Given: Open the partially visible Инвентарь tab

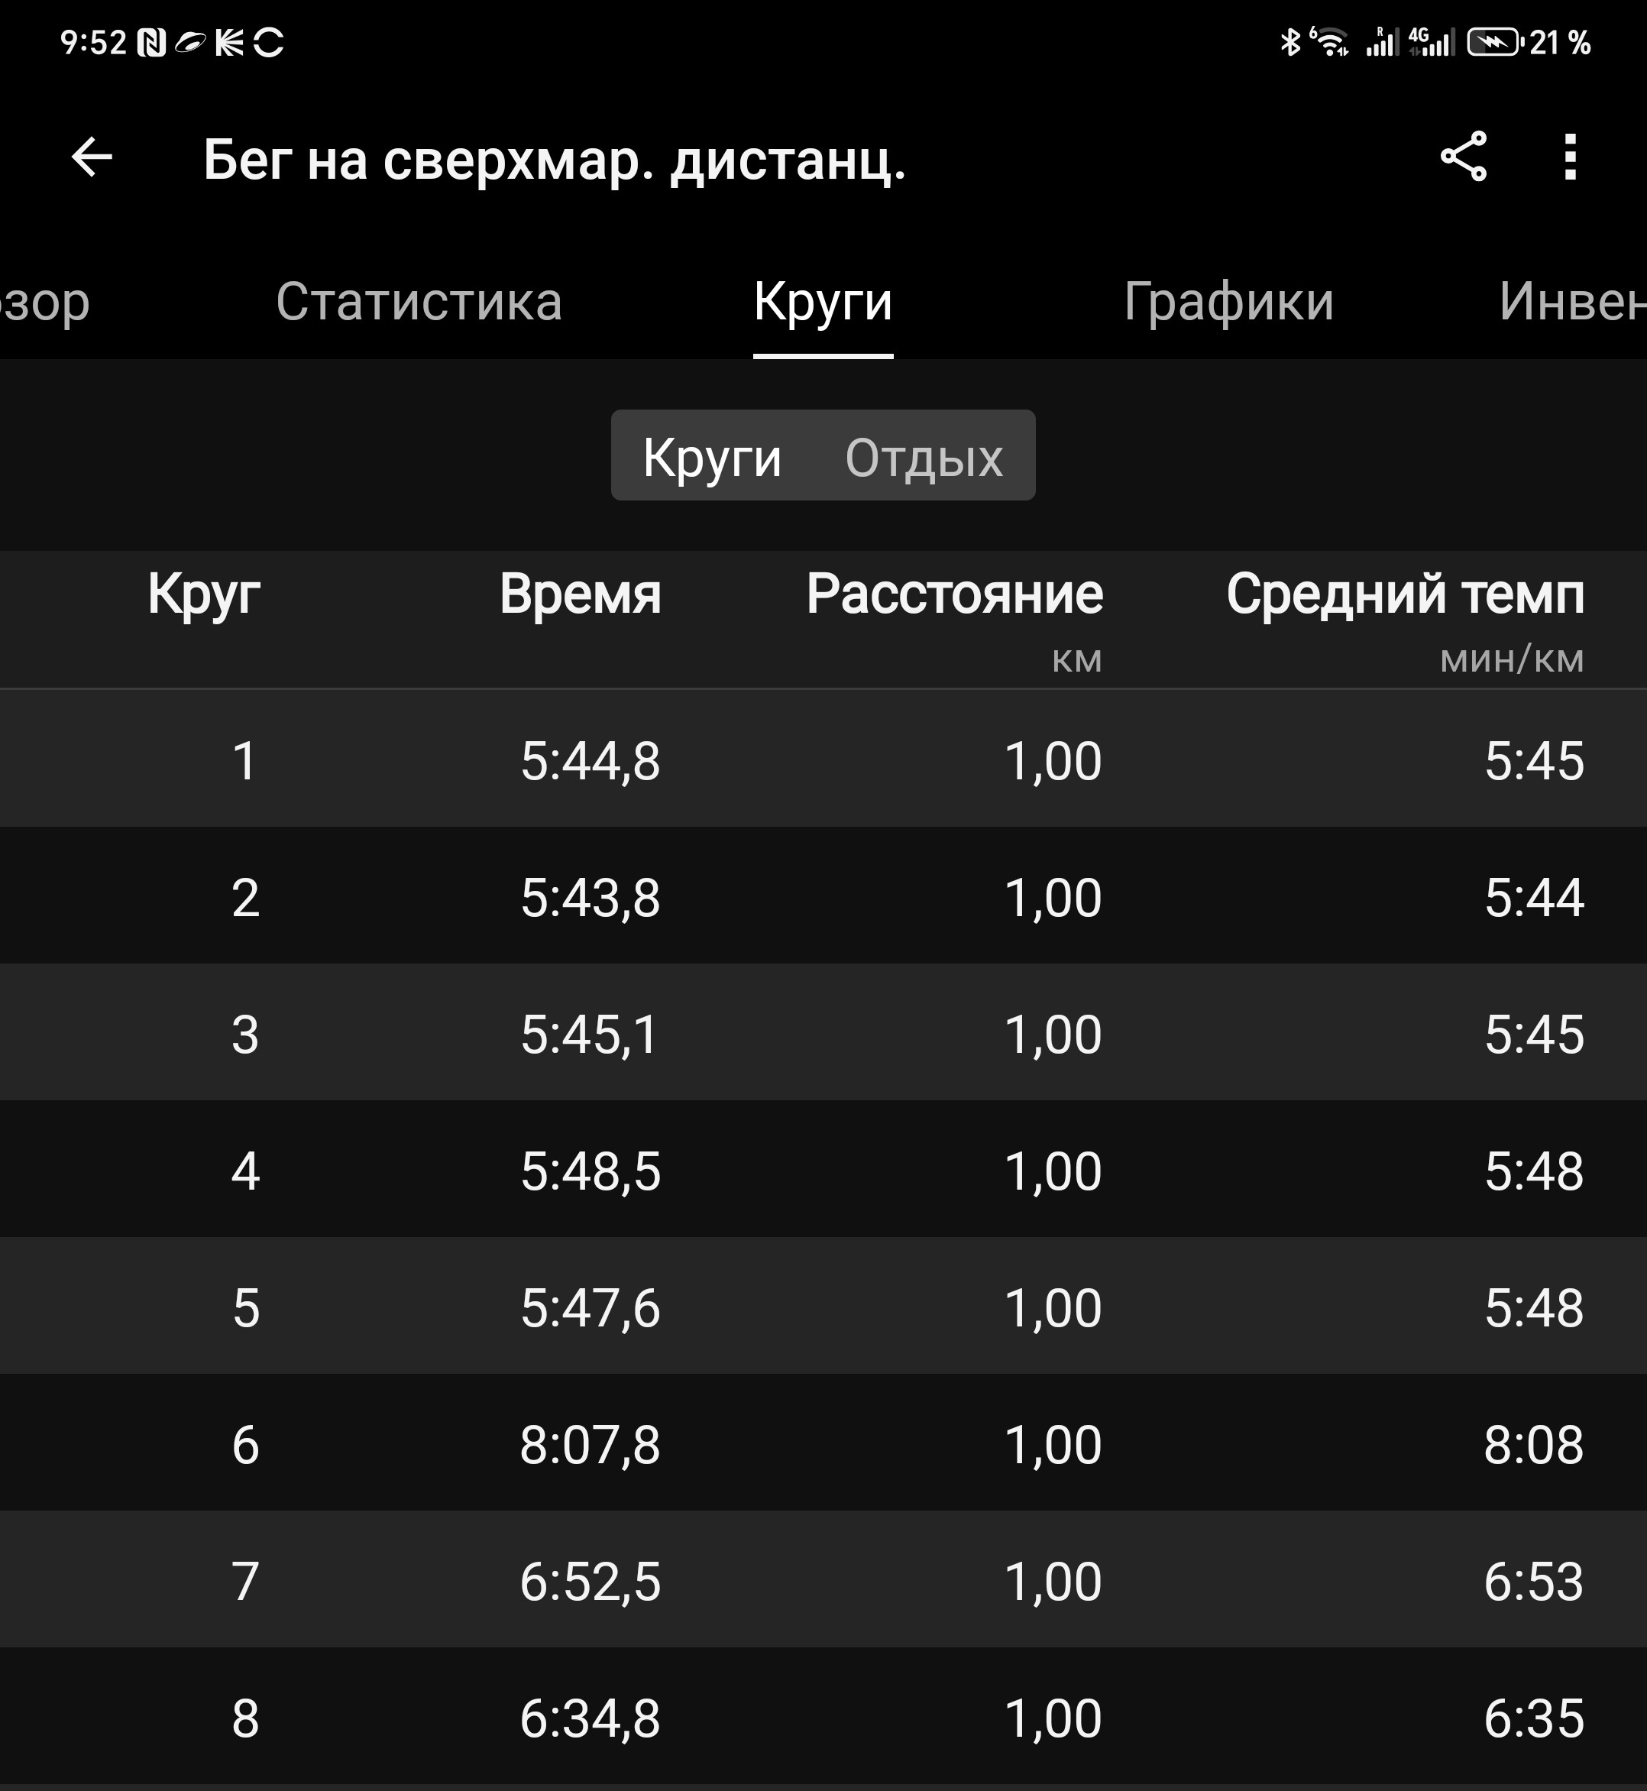Looking at the screenshot, I should pos(1572,301).
